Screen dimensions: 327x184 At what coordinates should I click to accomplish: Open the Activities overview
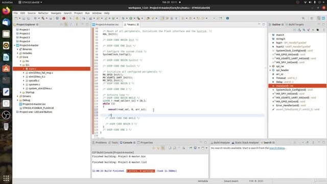pyautogui.click(x=7, y=2)
